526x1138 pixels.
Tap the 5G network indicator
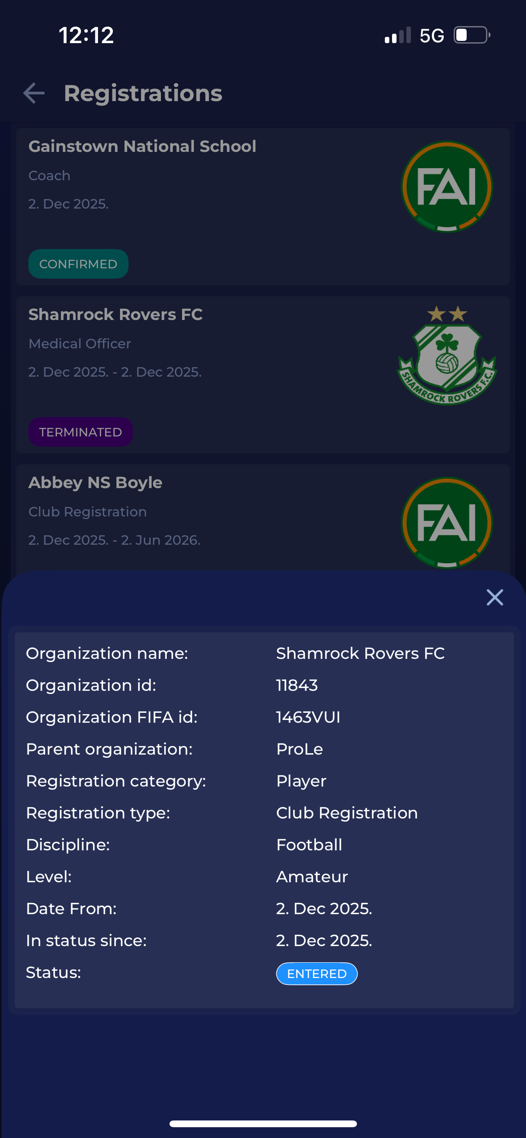pyautogui.click(x=432, y=36)
